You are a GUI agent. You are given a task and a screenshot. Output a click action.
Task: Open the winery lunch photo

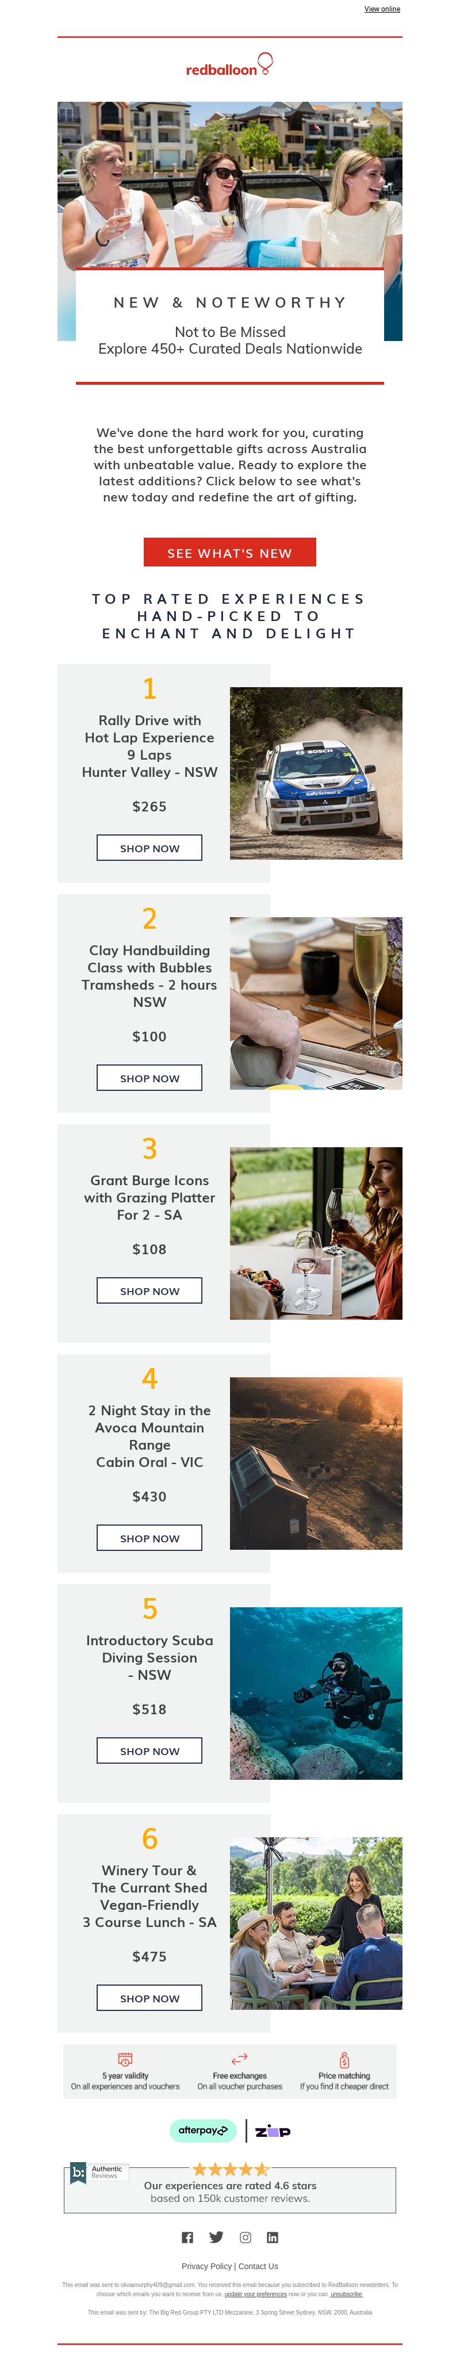click(316, 1924)
